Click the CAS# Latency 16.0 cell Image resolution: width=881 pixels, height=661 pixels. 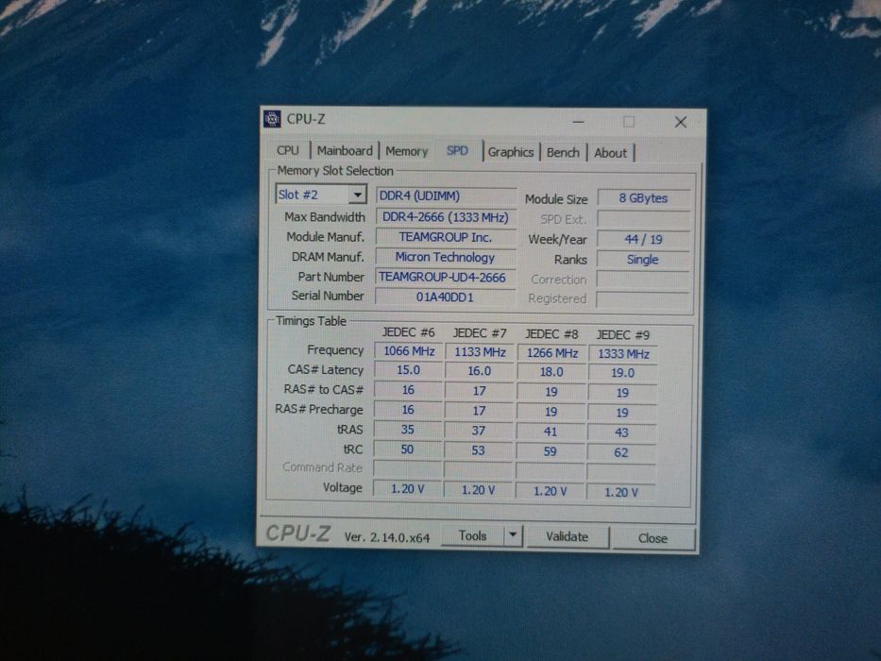click(480, 371)
